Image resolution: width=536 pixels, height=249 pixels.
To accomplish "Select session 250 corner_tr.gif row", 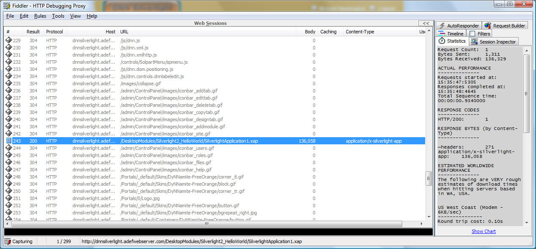I will (x=182, y=191).
